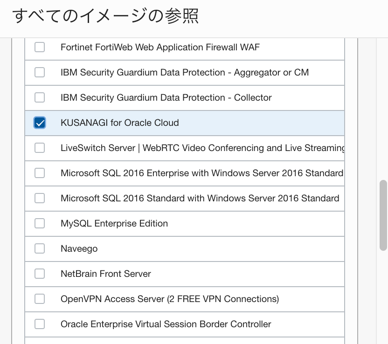This screenshot has width=388, height=344.
Task: Select the NetBrain Front Server checkbox
Action: pyautogui.click(x=40, y=274)
